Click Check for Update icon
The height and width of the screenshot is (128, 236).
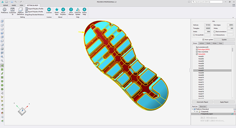tap(78, 9)
